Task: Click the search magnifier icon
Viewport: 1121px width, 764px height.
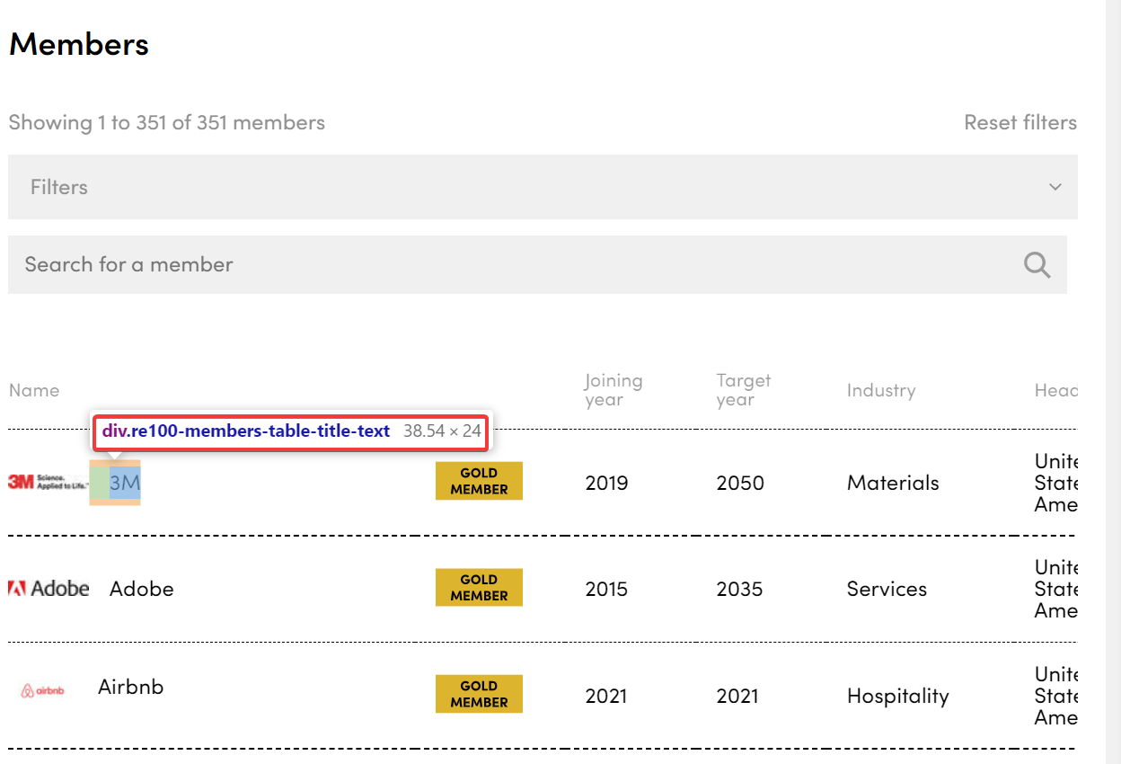Action: tap(1037, 264)
